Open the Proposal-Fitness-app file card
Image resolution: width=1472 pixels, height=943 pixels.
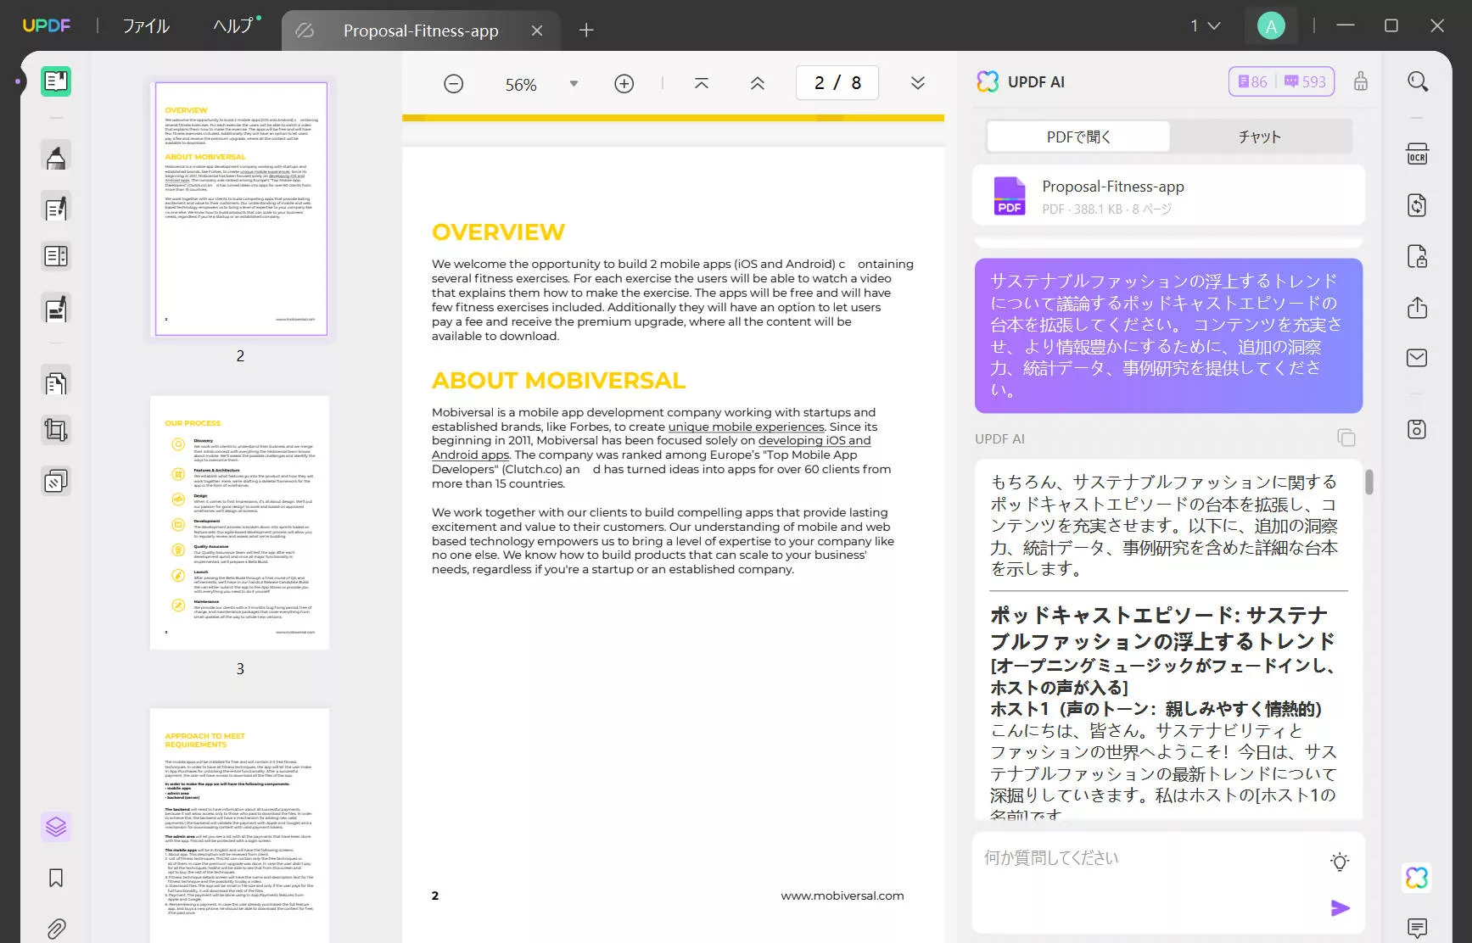tap(1169, 196)
